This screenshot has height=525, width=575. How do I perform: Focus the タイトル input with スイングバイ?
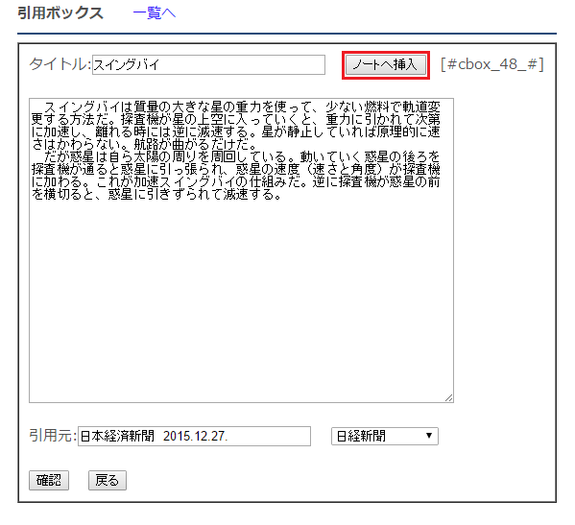point(208,65)
